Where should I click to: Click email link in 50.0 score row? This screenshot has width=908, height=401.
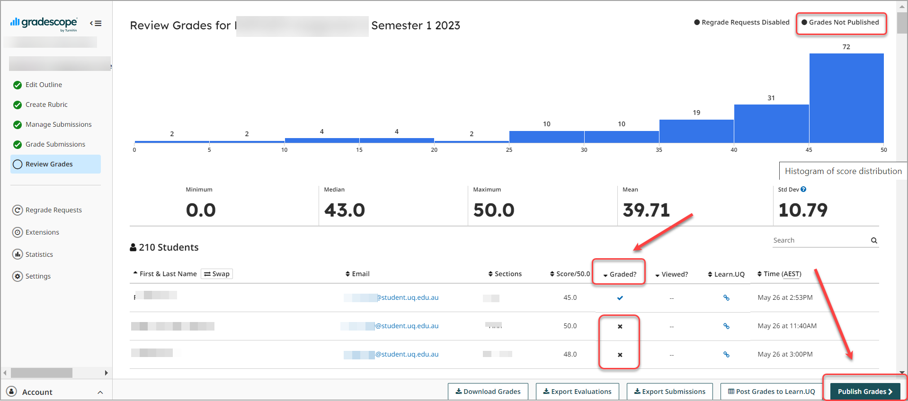pos(390,326)
